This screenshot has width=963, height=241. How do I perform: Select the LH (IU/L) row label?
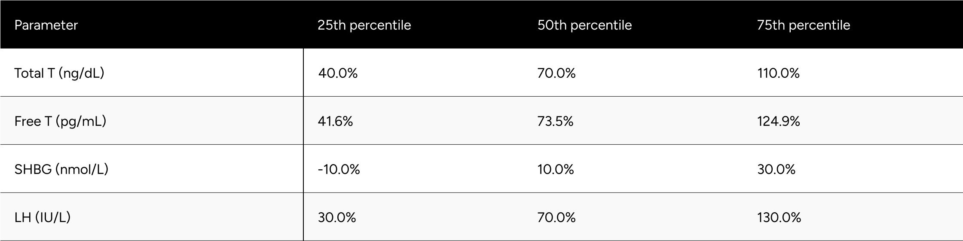point(43,217)
